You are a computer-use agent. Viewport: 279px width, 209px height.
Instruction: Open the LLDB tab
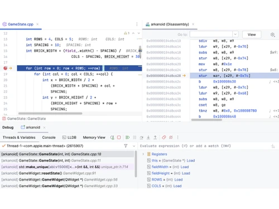coord(69,138)
